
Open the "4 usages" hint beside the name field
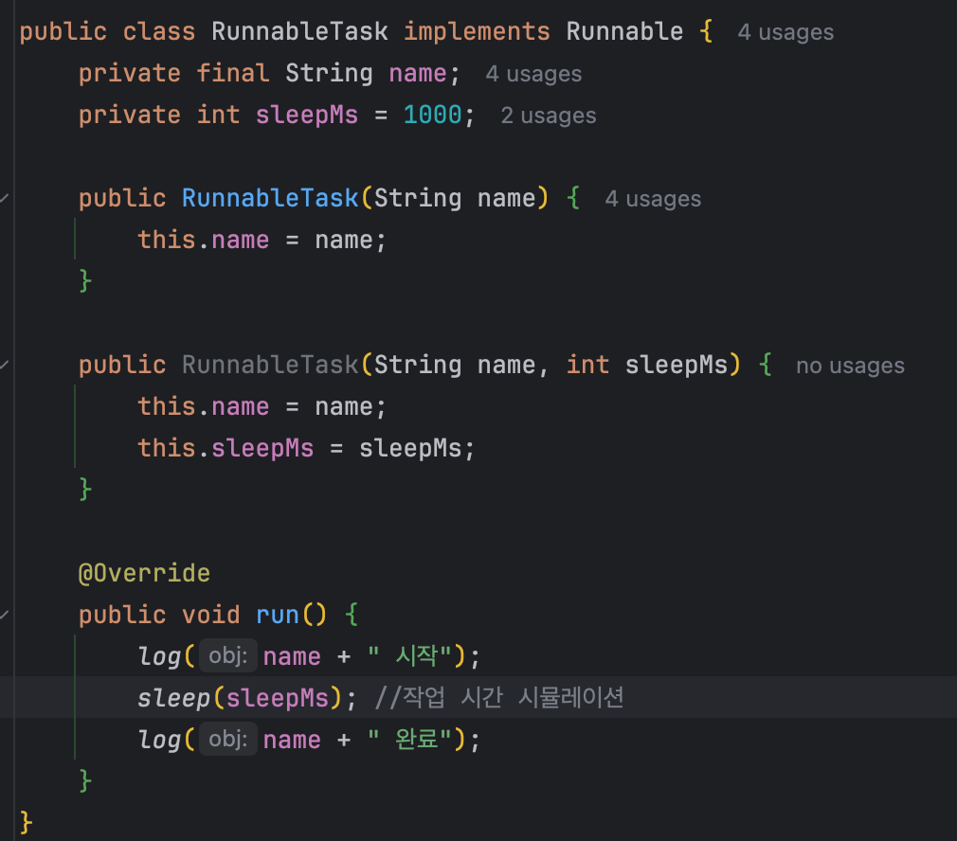pyautogui.click(x=533, y=74)
